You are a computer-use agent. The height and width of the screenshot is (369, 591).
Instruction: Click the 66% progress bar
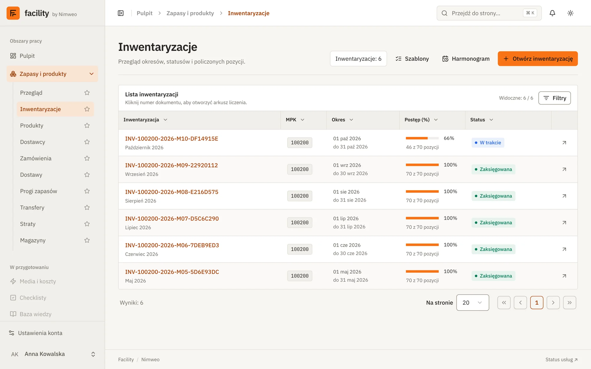(422, 138)
